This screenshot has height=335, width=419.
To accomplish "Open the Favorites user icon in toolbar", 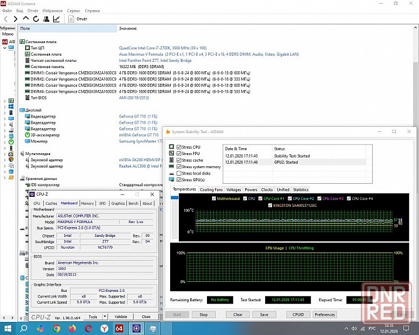I will tap(46, 19).
